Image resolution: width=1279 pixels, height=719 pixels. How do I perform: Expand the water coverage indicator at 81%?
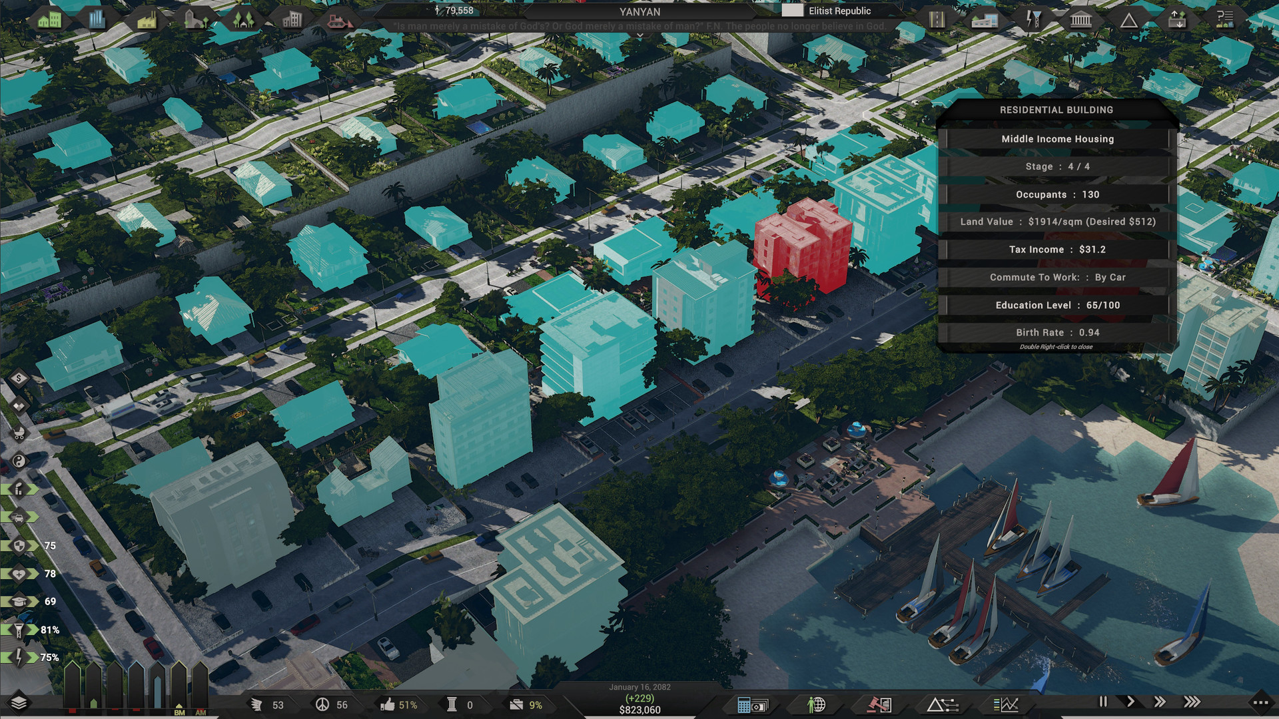tap(20, 630)
